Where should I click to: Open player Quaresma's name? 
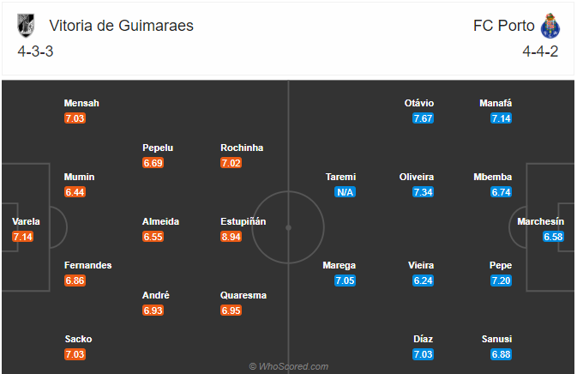point(243,295)
